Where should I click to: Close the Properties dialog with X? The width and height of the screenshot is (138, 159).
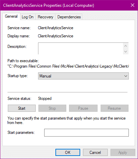point(133,5)
